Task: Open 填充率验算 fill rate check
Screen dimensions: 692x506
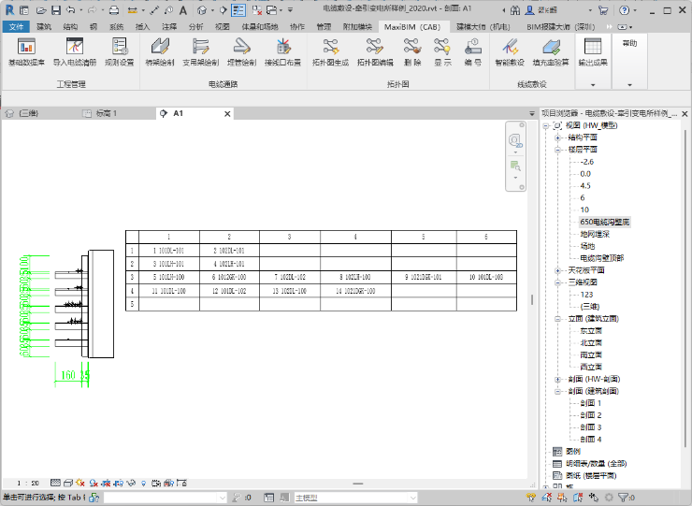Action: [551, 47]
